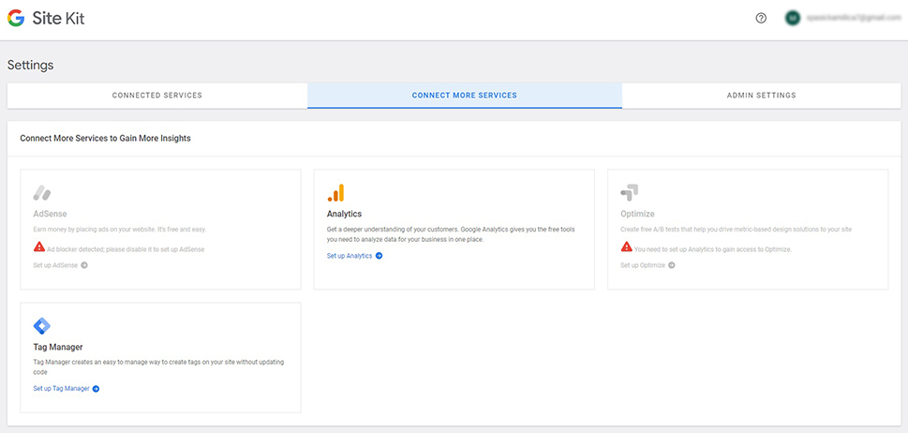Screen dimensions: 908x433
Task: Click the Optimize card title
Action: coord(637,215)
